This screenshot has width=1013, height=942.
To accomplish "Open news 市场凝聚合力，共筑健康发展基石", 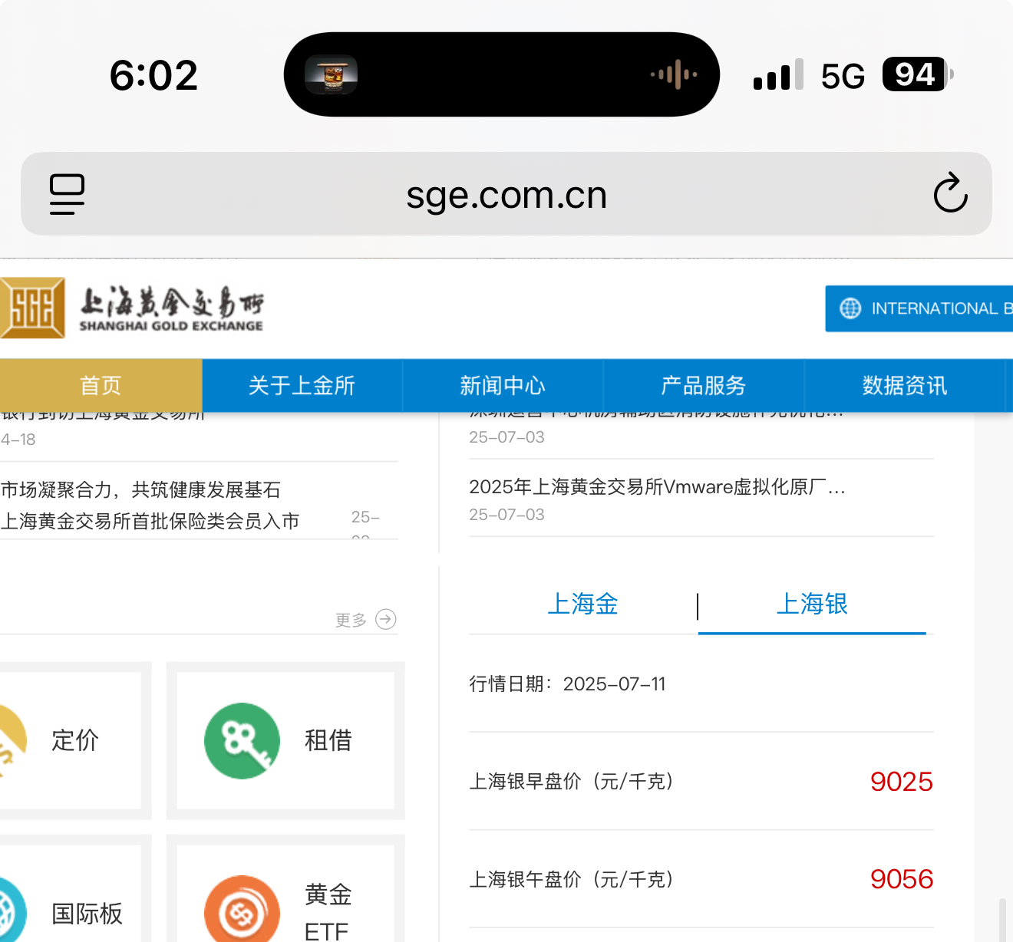I will [x=141, y=489].
